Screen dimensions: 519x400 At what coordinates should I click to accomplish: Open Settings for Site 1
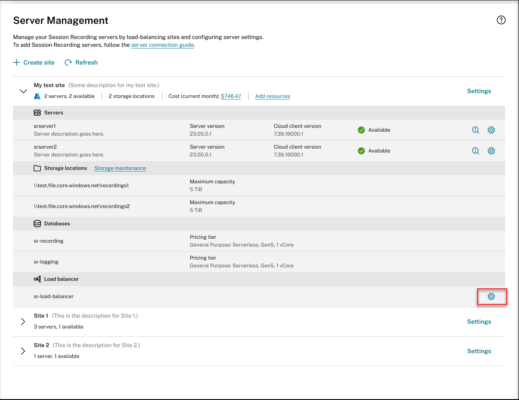click(479, 322)
